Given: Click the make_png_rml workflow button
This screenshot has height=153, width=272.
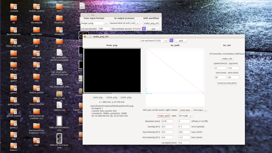Looking at the screenshot, I should pyautogui.click(x=151, y=23).
